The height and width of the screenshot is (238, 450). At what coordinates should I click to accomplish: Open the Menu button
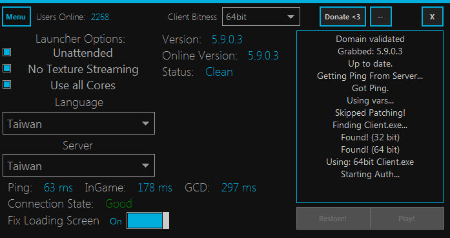click(16, 17)
